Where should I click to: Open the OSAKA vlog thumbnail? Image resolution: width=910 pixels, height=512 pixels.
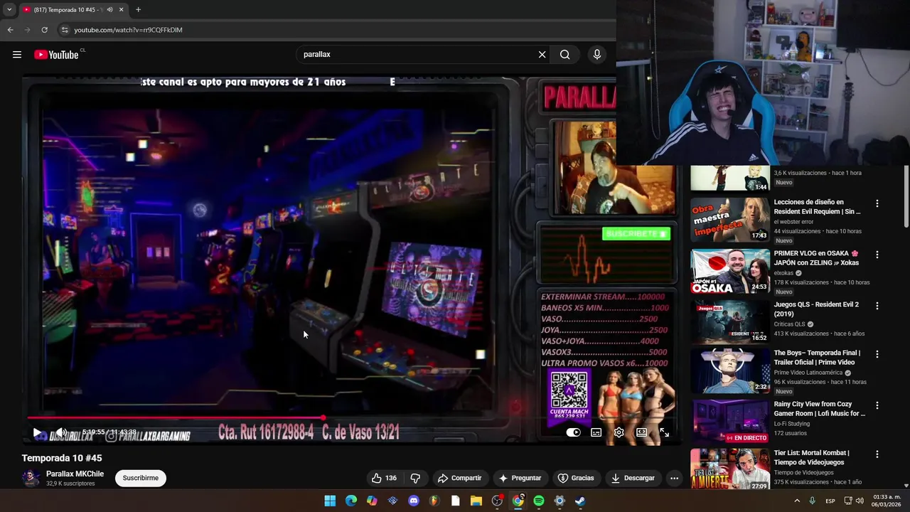point(730,271)
